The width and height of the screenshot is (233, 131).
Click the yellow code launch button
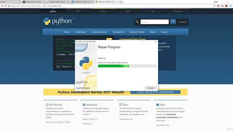109,39
